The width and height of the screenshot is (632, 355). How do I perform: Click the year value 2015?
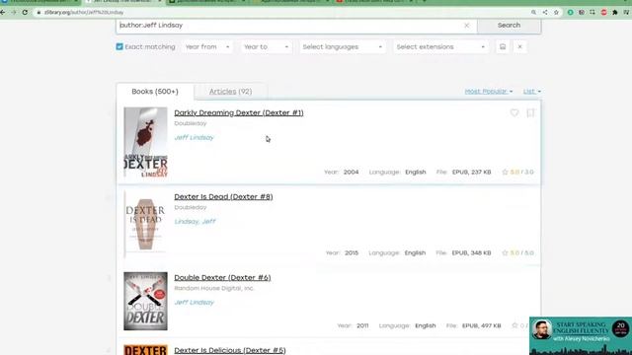352,252
